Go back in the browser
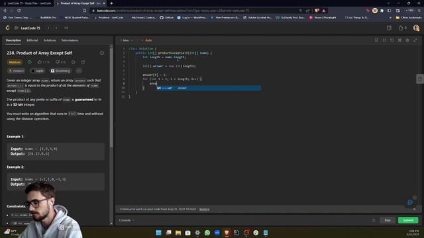The height and width of the screenshot is (238, 424). [5, 11]
